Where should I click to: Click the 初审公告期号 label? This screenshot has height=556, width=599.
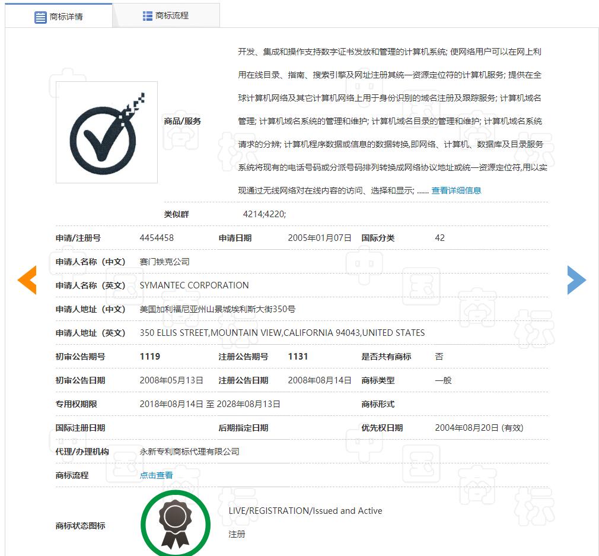pyautogui.click(x=80, y=357)
